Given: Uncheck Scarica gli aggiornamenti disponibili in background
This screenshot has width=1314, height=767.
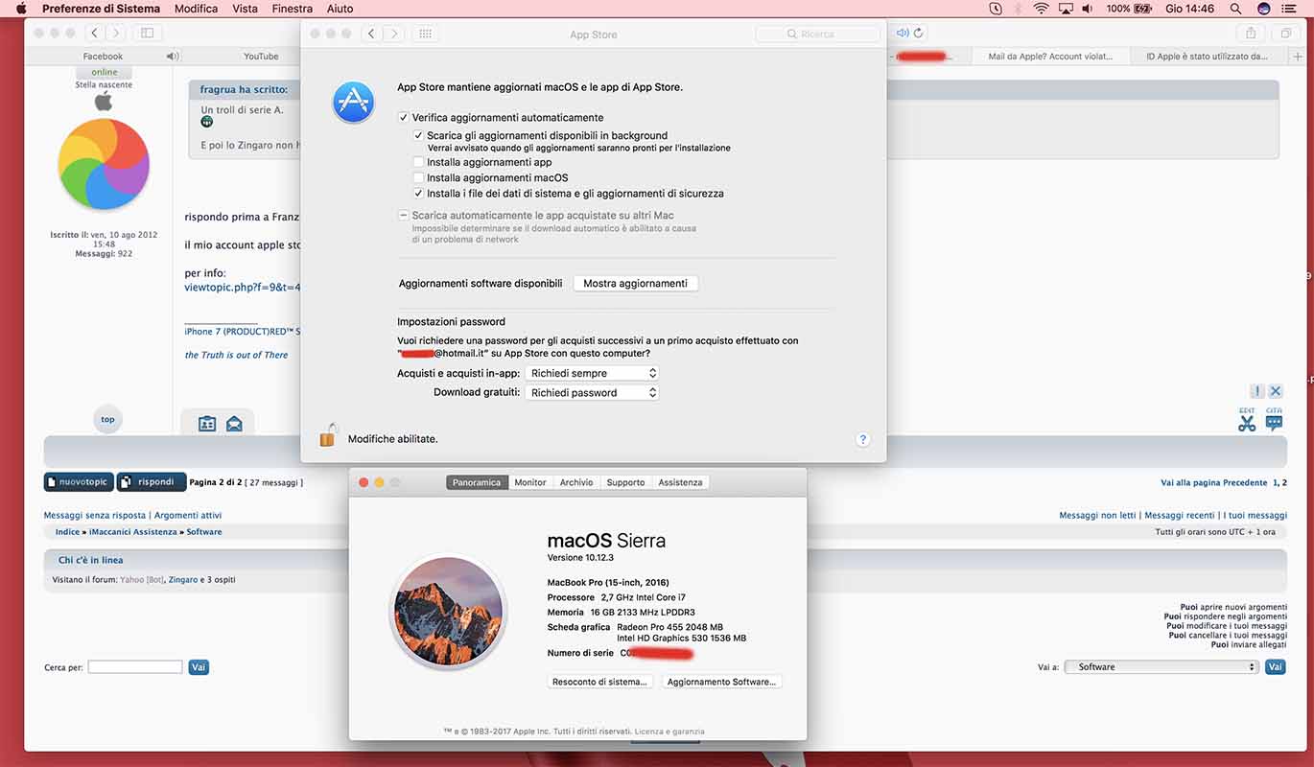Looking at the screenshot, I should pyautogui.click(x=418, y=135).
